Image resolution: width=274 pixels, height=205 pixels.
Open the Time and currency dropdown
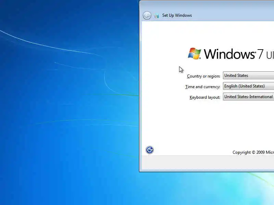[249, 86]
